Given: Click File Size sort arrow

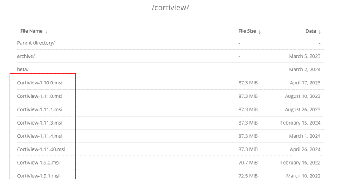Looking at the screenshot, I should (x=260, y=32).
